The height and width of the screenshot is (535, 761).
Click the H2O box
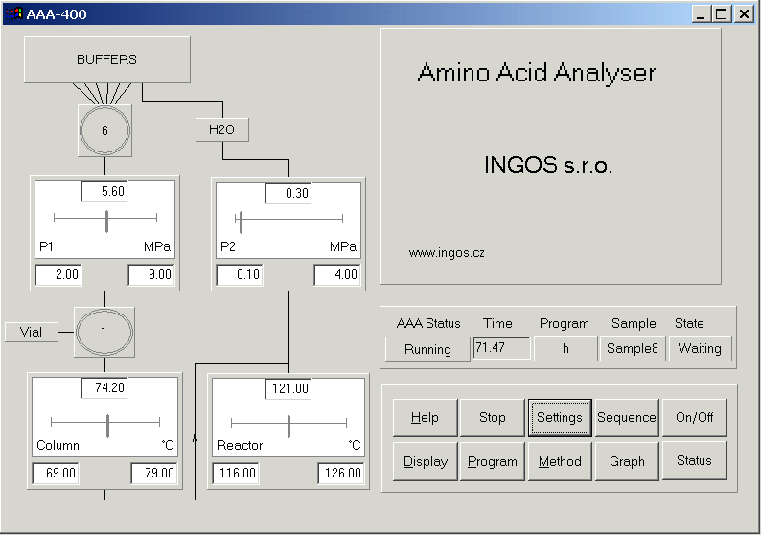(222, 129)
